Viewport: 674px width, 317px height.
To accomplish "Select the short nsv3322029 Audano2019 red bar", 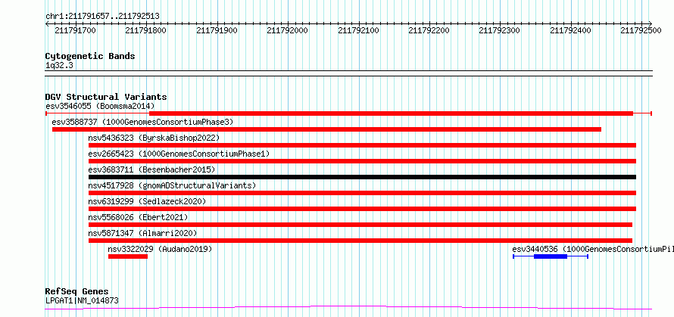I will (128, 256).
